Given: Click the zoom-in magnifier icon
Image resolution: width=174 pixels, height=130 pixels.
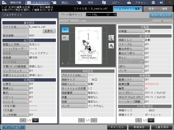Looking at the screenshot, I should coord(111,46).
